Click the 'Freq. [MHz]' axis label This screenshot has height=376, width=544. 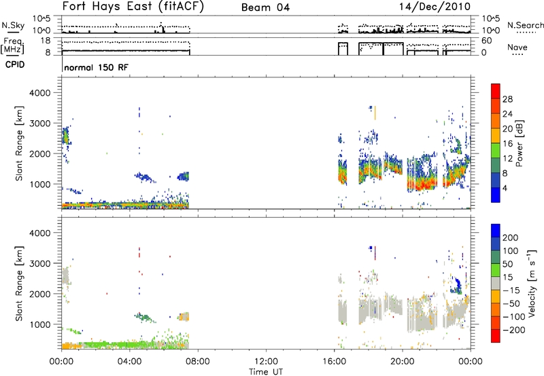(x=12, y=45)
